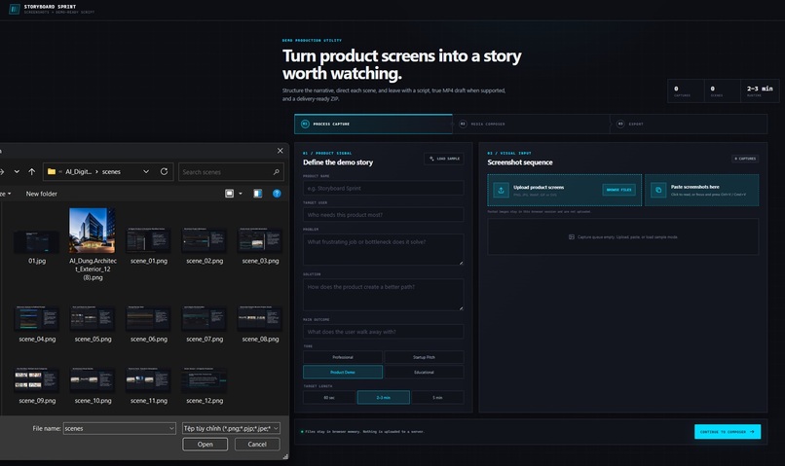785x466 pixels.
Task: Switch to the Media Composer step tab
Action: 531,124
